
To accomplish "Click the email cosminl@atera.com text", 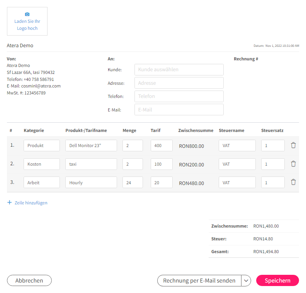I will (x=41, y=86).
